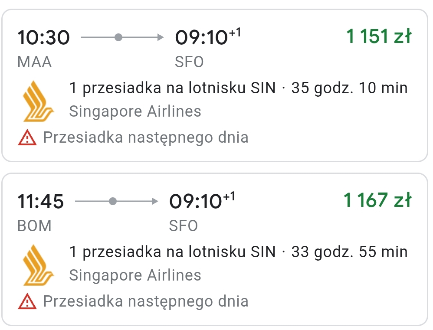Select the 1 167 zł price

377,200
